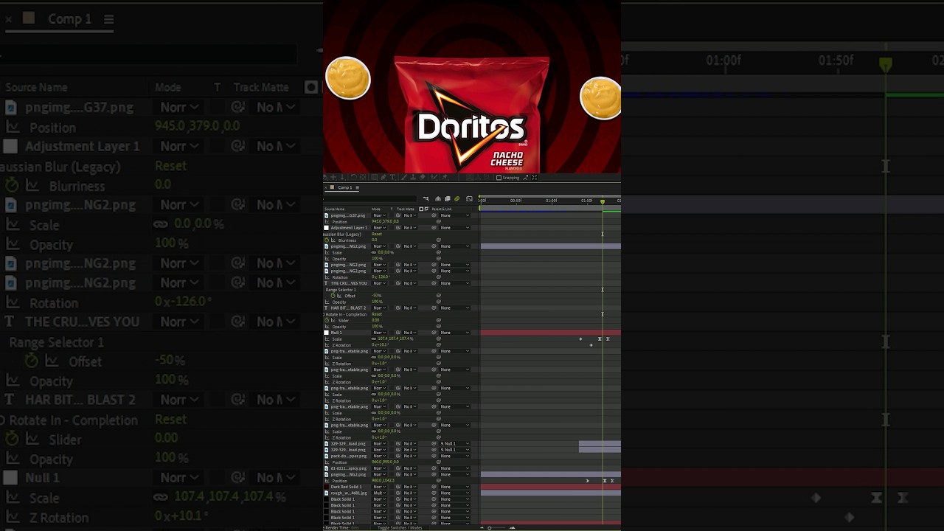Toggle preserve transparency for HAR BIT...BLAST 2

pyautogui.click(x=392, y=308)
